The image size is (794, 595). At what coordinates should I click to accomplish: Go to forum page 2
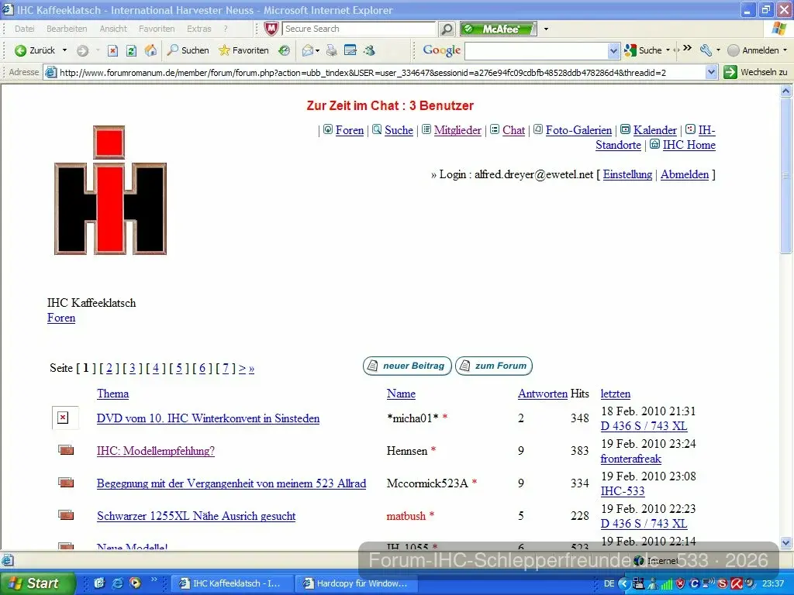(x=109, y=368)
